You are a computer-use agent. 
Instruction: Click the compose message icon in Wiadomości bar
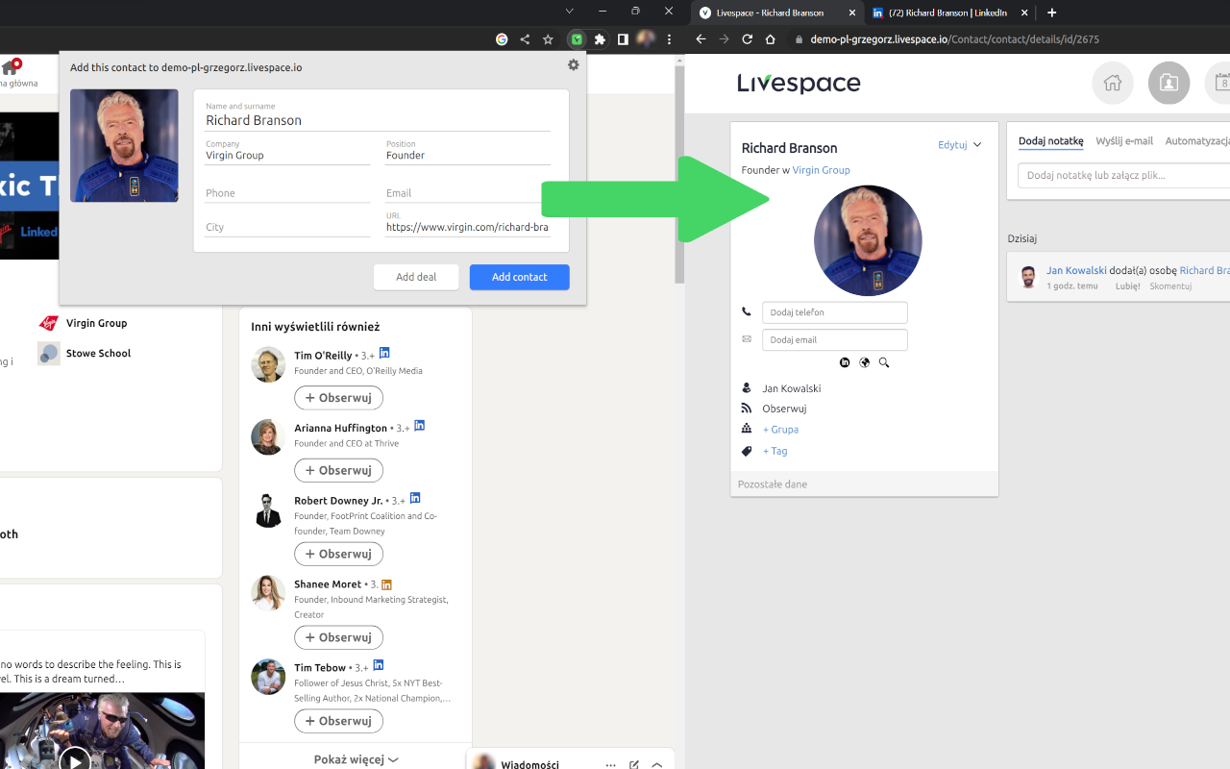pos(634,765)
